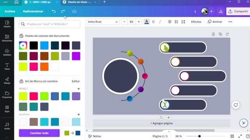250x140 pixels.
Task: Click the undo arrow icon
Action: 54,11
